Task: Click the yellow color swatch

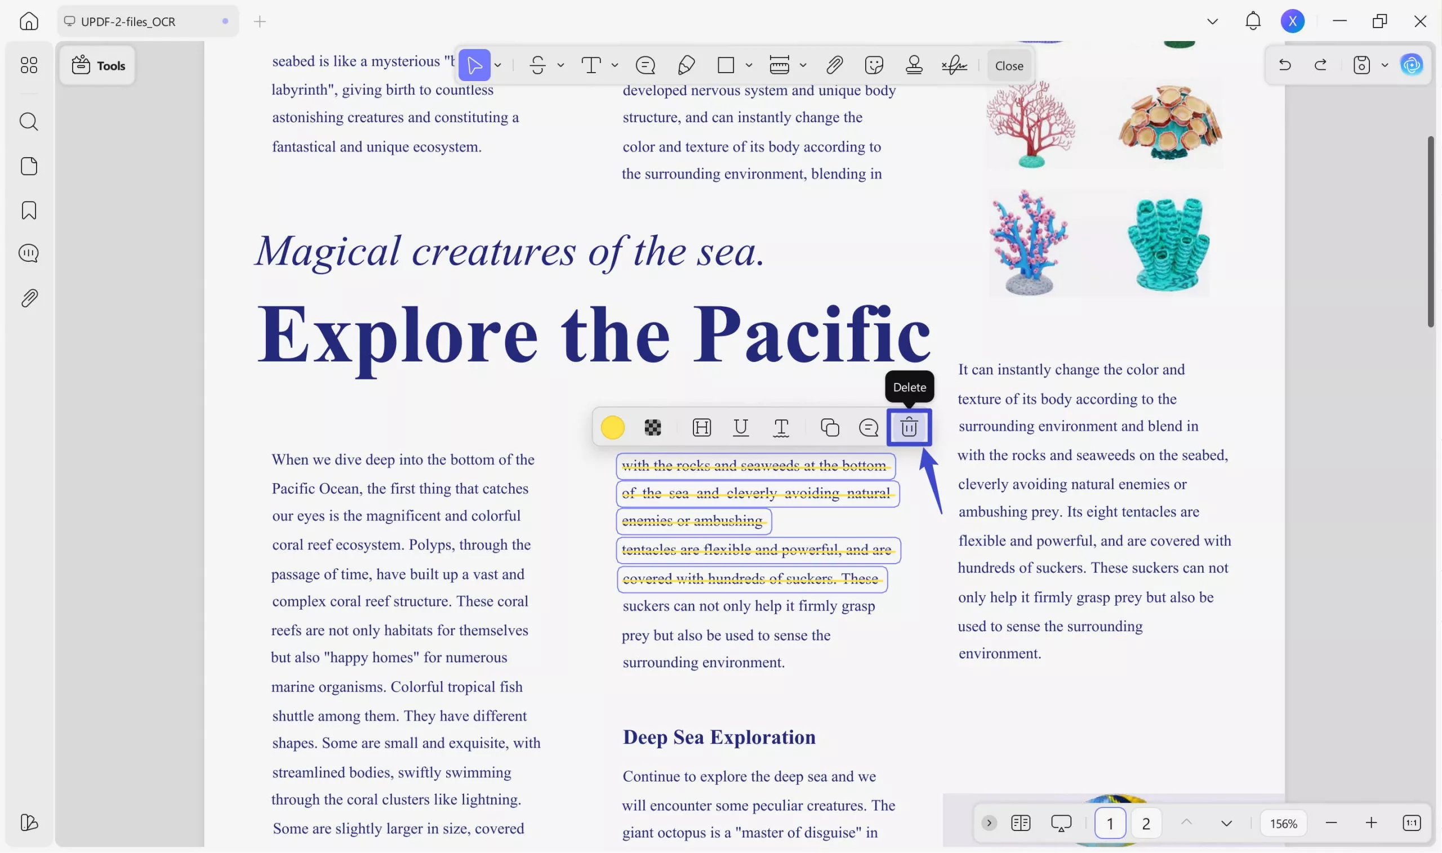Action: [x=612, y=427]
